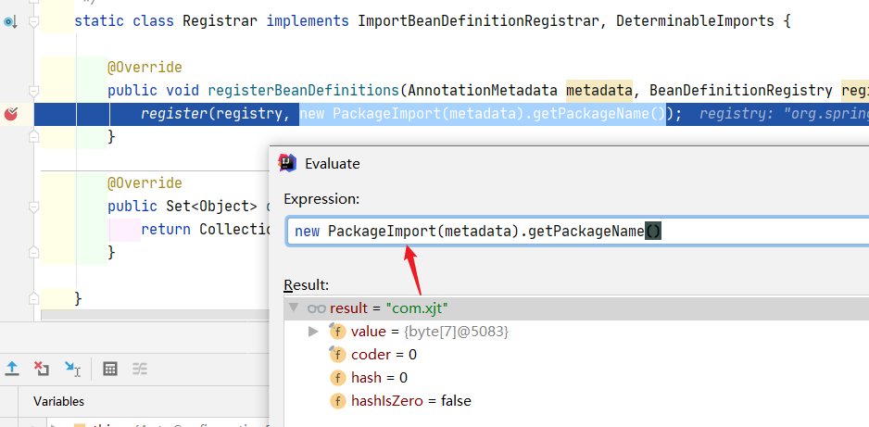Click the Trace Current Stream Chain icon
Image resolution: width=869 pixels, height=427 pixels.
pyautogui.click(x=140, y=368)
